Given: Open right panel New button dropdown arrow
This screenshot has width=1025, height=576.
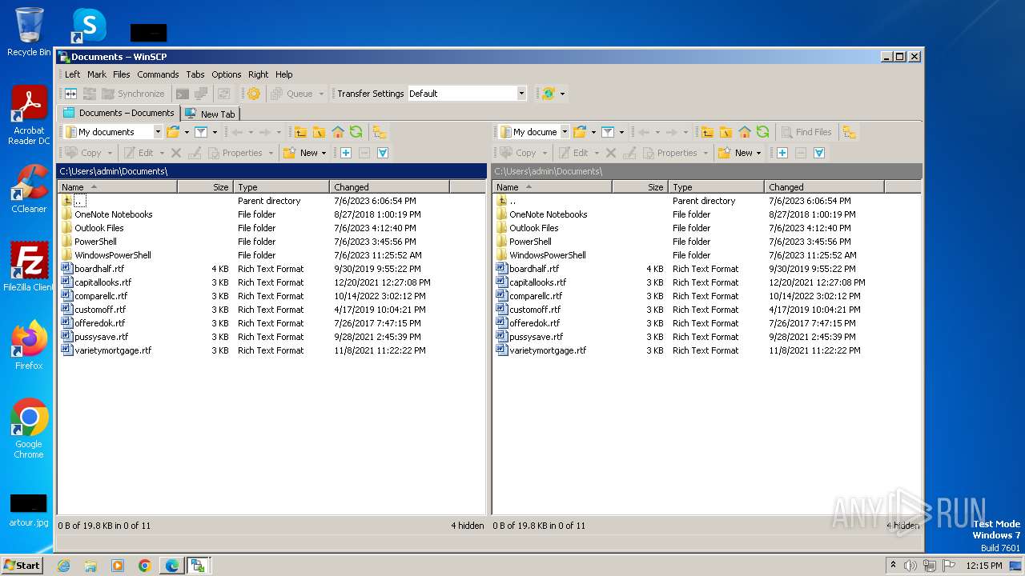Looking at the screenshot, I should (758, 153).
